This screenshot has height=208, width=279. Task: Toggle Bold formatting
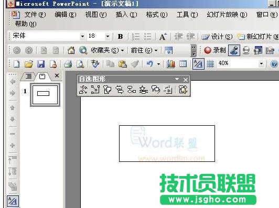pyautogui.click(x=120, y=37)
